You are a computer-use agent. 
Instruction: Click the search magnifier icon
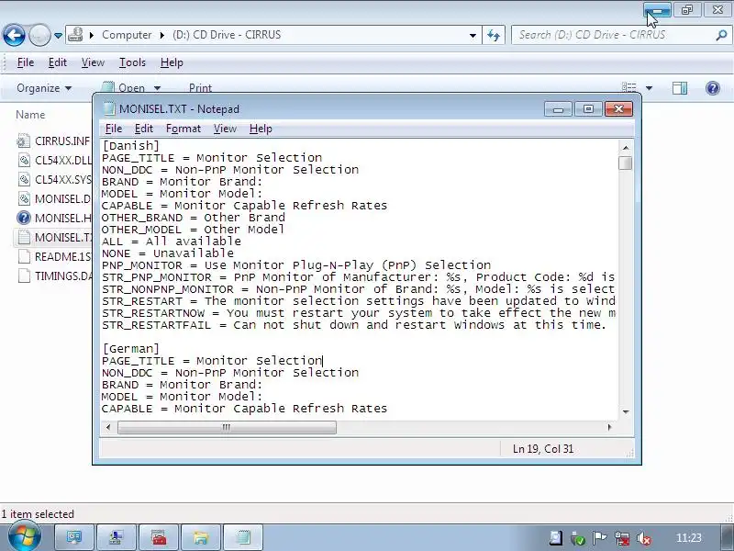[x=721, y=35]
